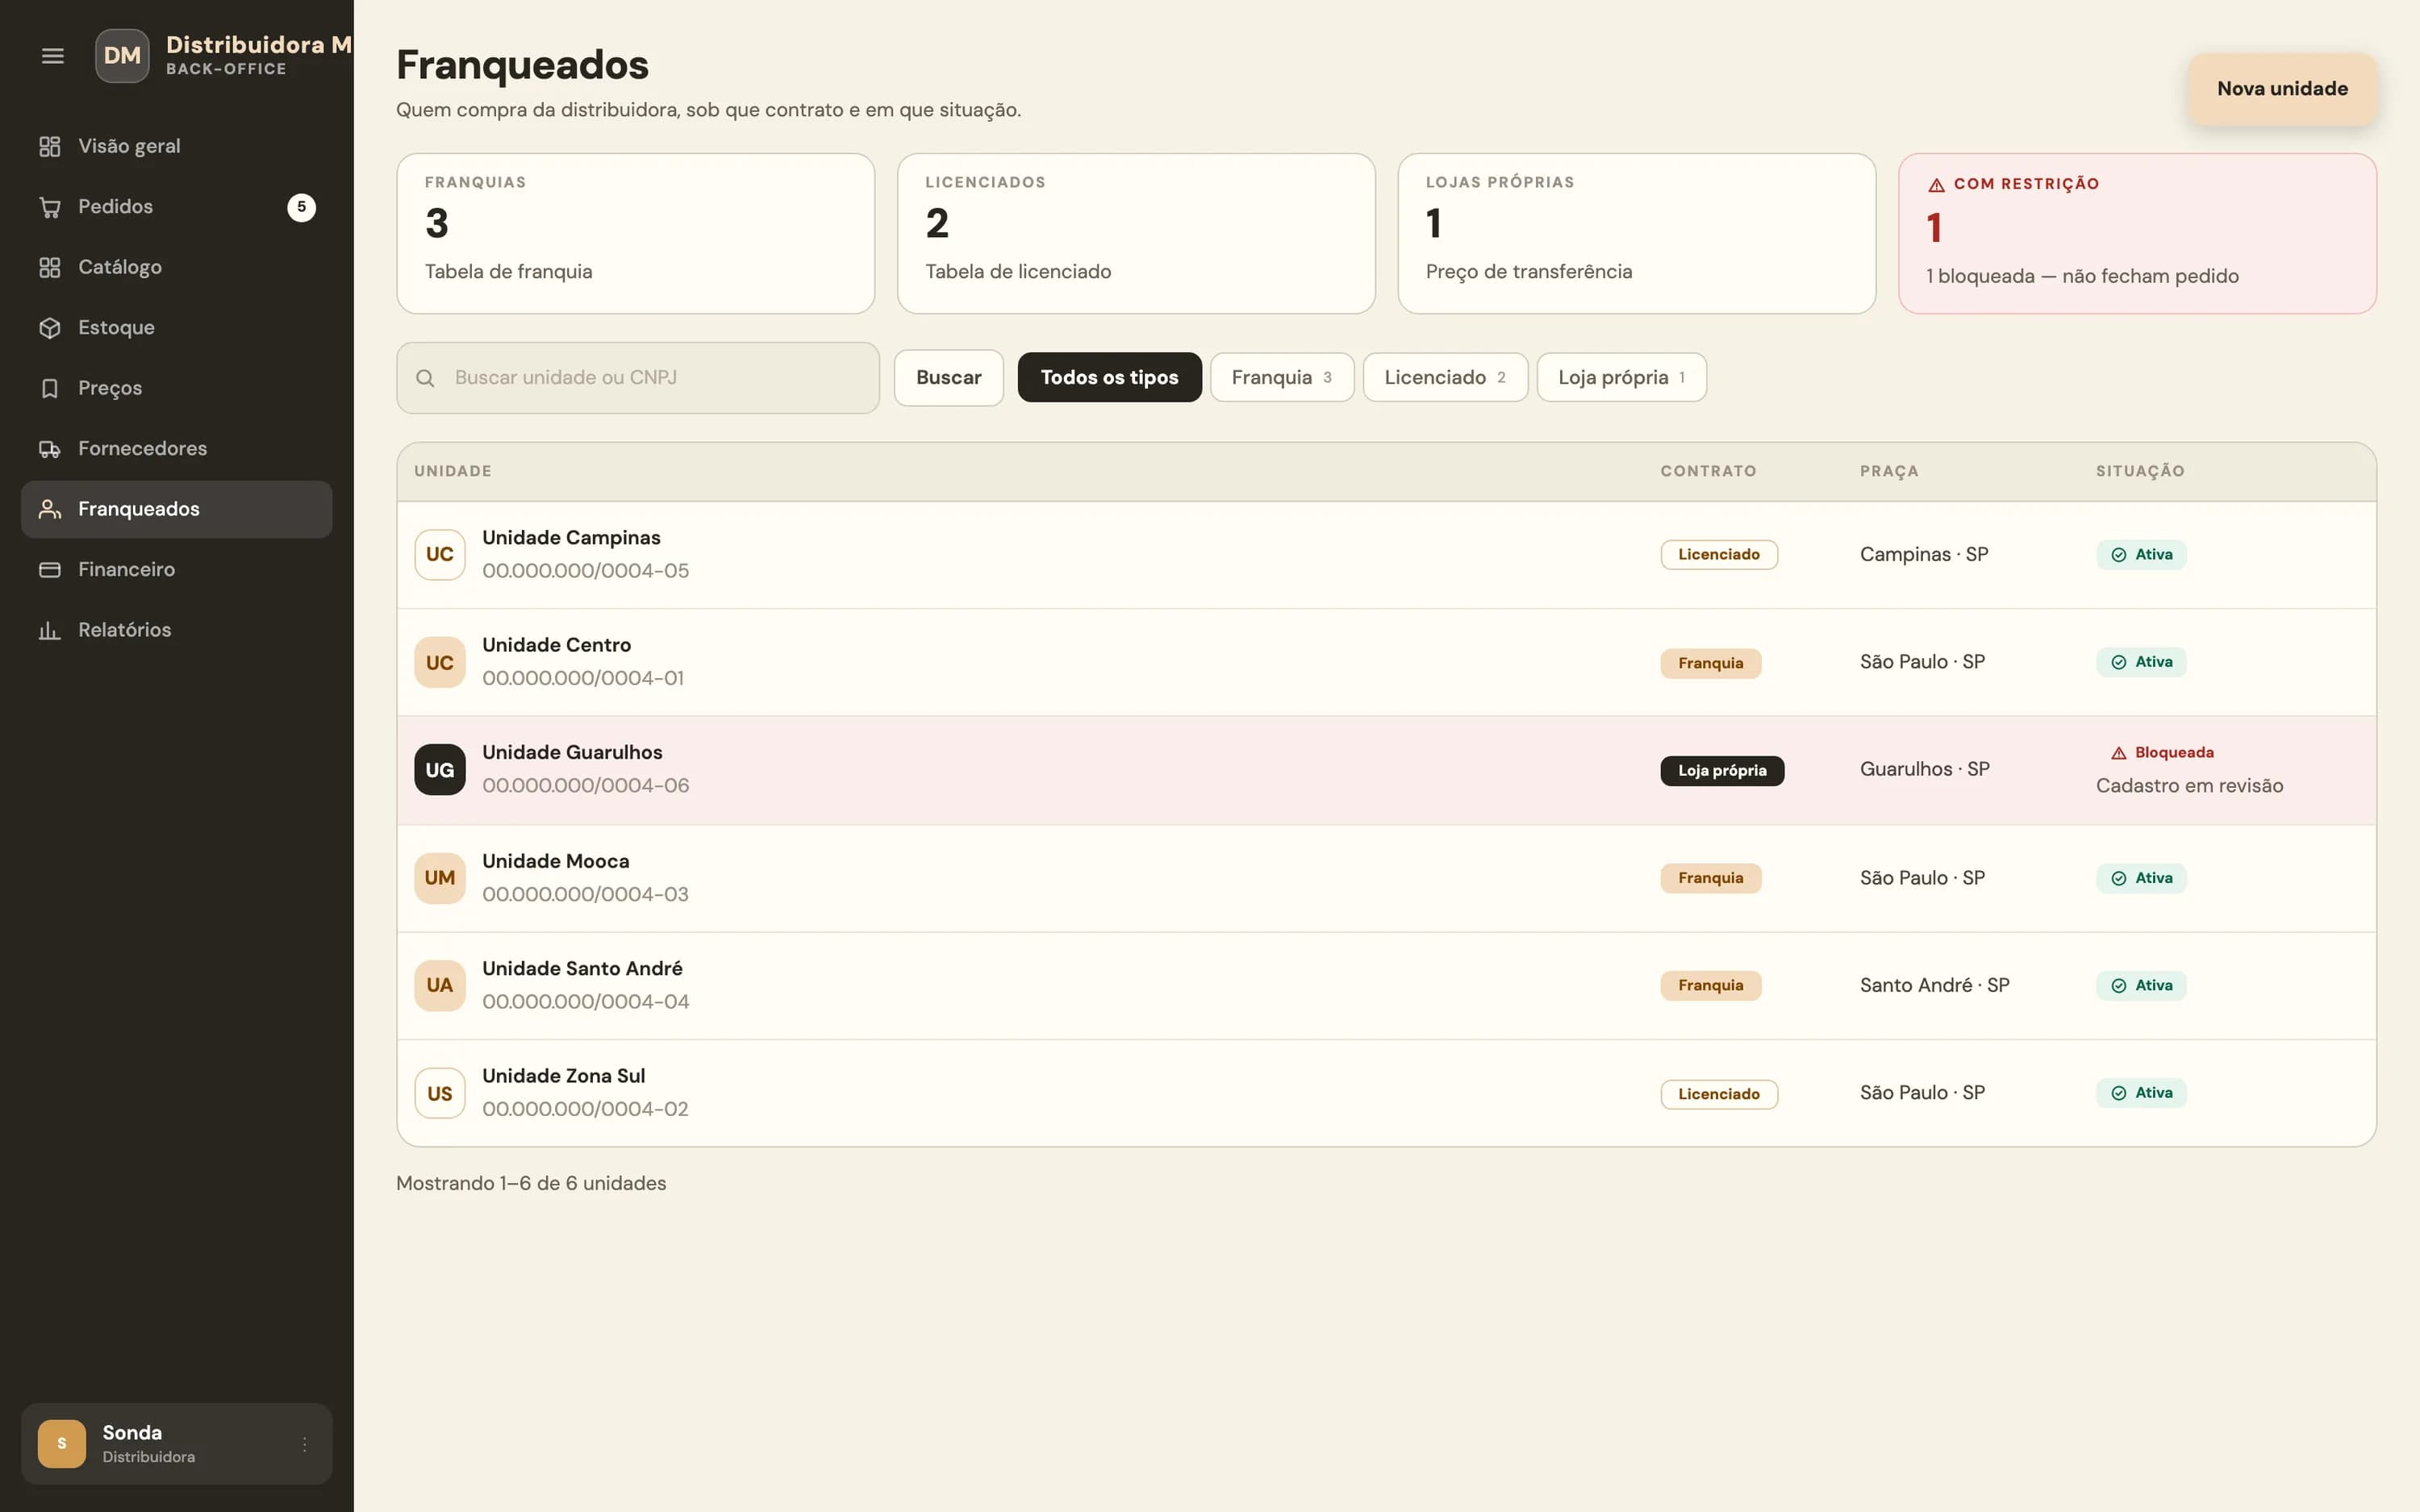Viewport: 2420px width, 1512px height.
Task: Open the Visão geral section
Action: point(177,146)
